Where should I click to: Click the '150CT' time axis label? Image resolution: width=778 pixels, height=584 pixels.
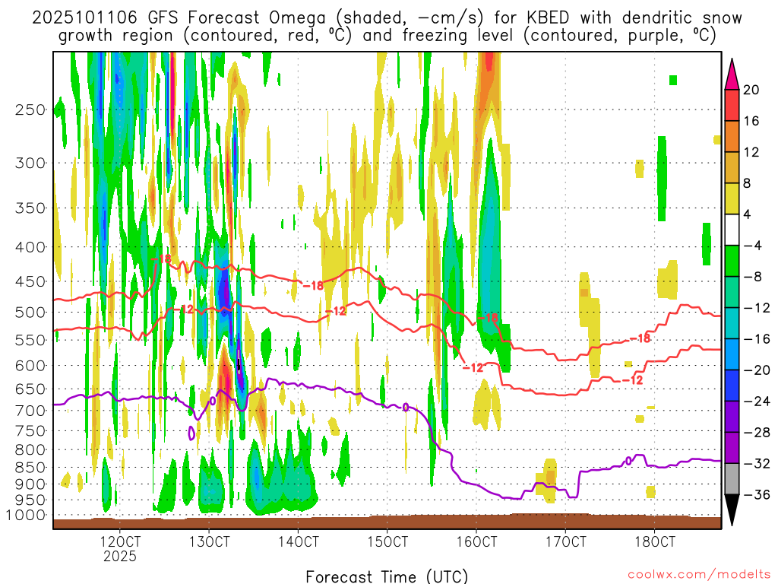click(387, 541)
